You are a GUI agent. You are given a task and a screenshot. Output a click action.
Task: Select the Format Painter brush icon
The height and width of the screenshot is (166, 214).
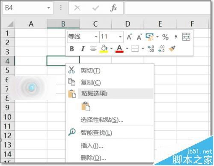point(172,48)
